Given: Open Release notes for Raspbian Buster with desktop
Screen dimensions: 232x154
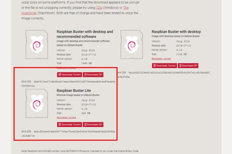Looking at the screenshot, I should tap(161, 58).
